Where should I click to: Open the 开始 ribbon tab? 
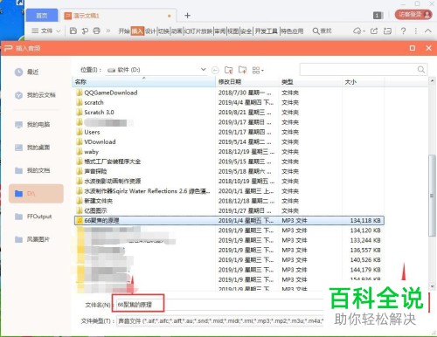tap(124, 31)
